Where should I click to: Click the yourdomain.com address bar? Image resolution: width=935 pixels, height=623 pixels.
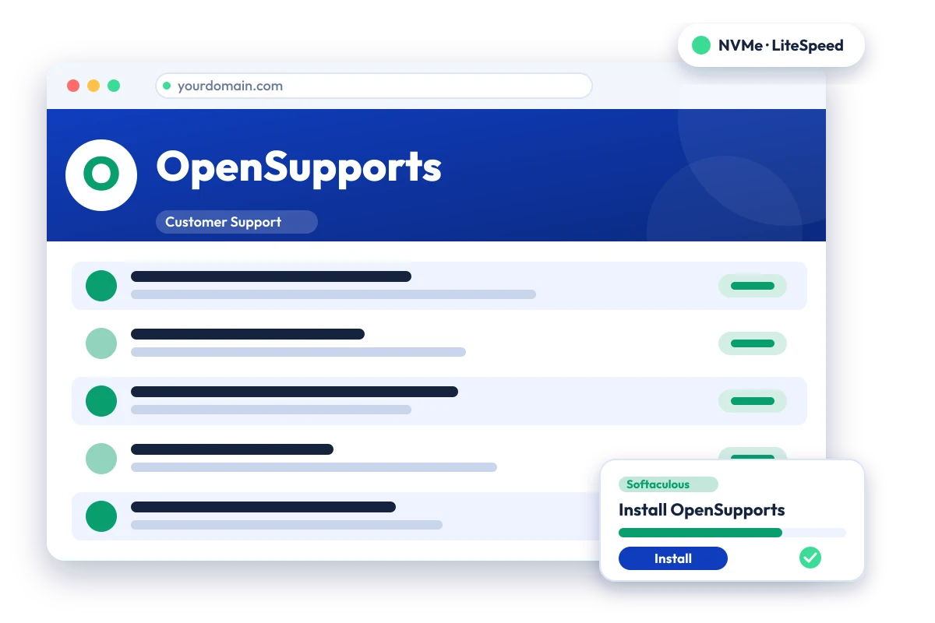(374, 86)
